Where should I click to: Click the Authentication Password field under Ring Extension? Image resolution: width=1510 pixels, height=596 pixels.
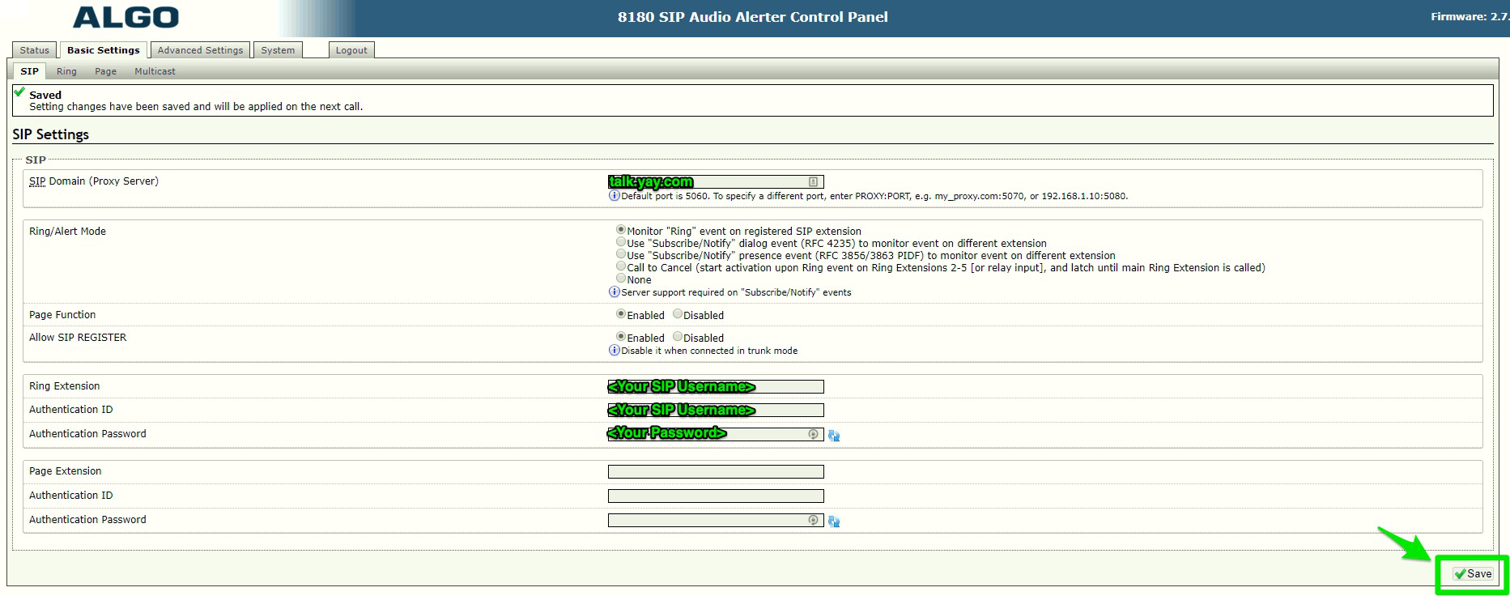point(716,434)
